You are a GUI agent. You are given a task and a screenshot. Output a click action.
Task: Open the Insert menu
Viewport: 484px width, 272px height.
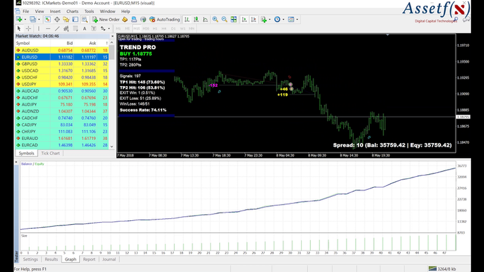55,12
